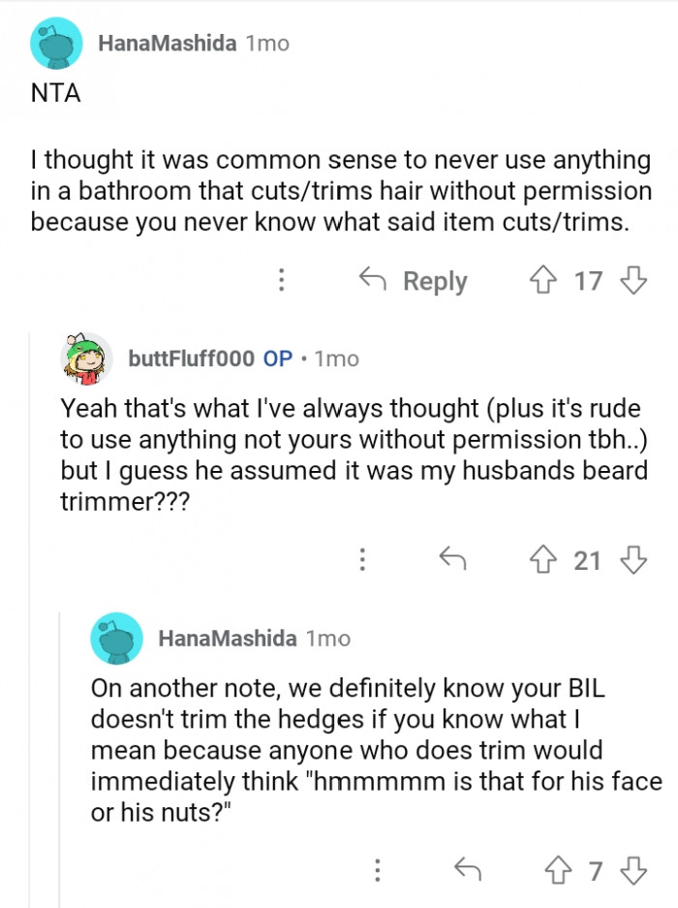Open HanaMashida profile from nested reply

pos(225,639)
